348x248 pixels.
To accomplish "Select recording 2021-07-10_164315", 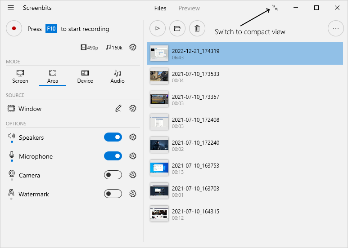I will [245, 214].
